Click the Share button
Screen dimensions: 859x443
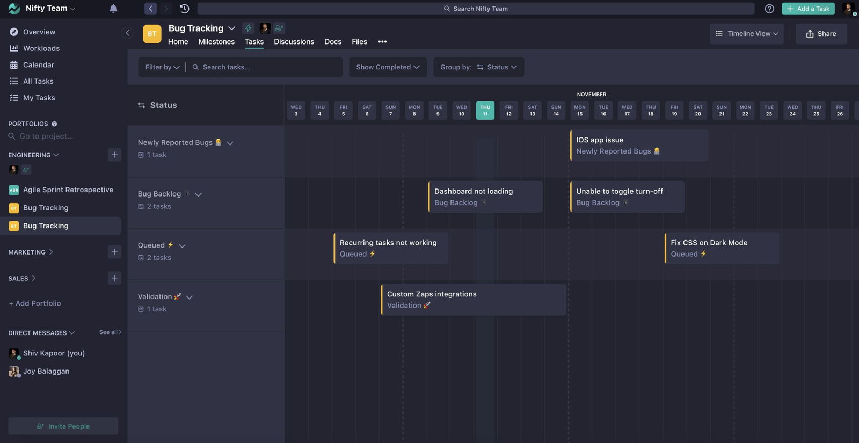821,33
